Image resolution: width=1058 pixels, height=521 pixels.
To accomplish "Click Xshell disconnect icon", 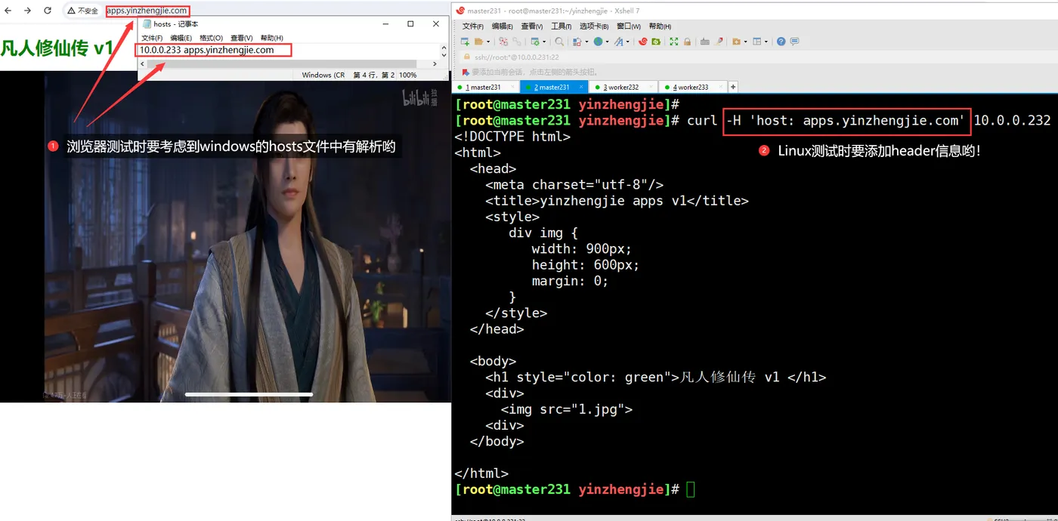I will click(x=503, y=42).
